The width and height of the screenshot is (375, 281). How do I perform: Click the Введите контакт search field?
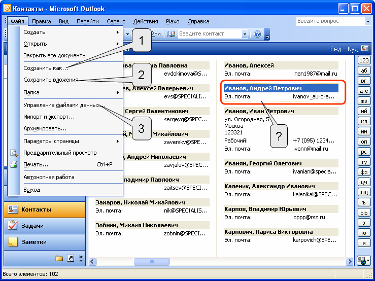(x=210, y=34)
